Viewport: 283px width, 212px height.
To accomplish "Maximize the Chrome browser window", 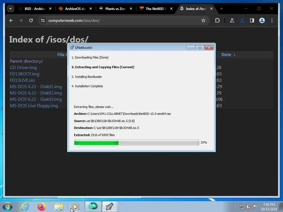I will click(x=259, y=8).
